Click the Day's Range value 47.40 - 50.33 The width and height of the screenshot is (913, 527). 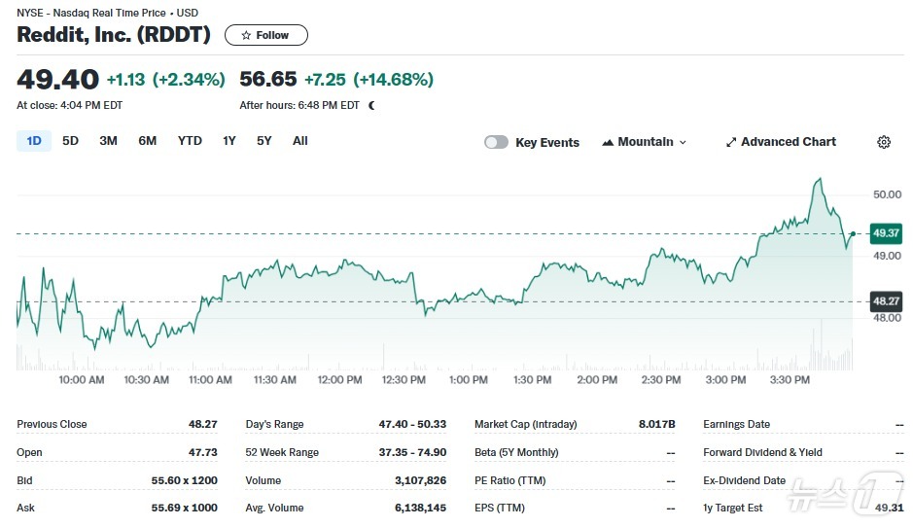[412, 424]
